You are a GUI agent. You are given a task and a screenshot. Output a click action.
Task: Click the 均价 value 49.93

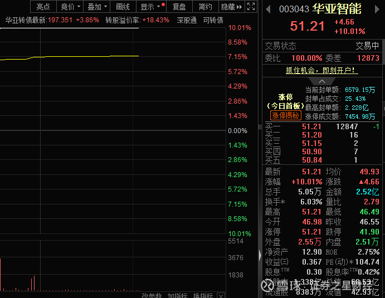coord(369,172)
